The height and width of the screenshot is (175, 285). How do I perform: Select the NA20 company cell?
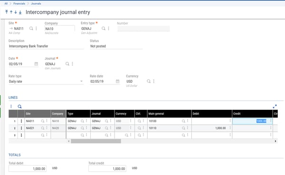pos(58,128)
